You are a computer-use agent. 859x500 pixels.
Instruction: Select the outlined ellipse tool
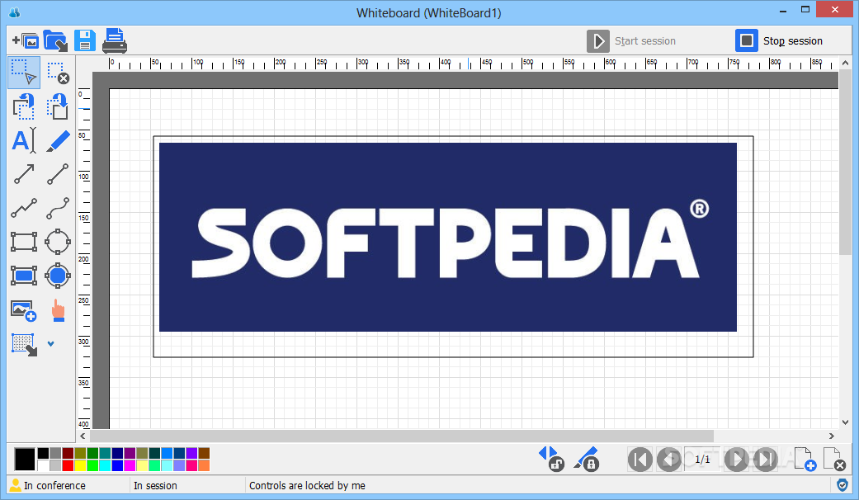pos(58,242)
